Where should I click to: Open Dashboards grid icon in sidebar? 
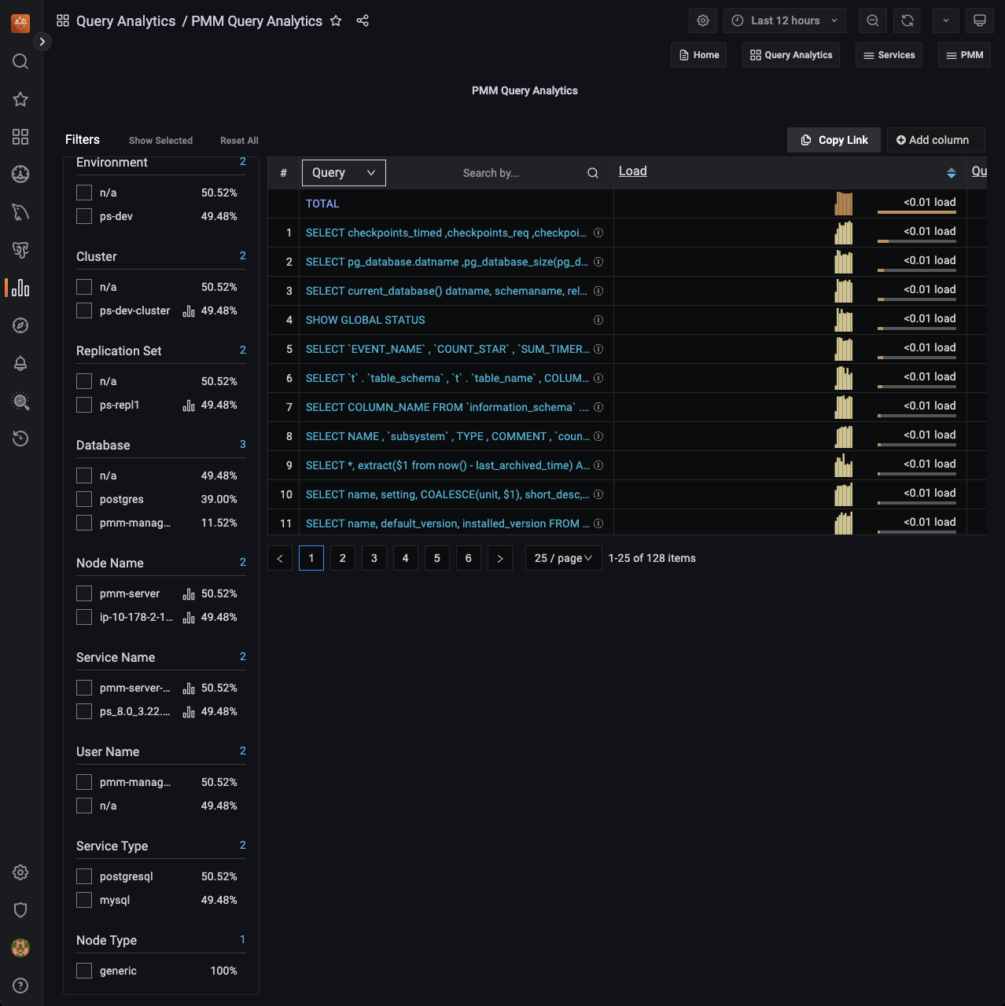pos(20,137)
